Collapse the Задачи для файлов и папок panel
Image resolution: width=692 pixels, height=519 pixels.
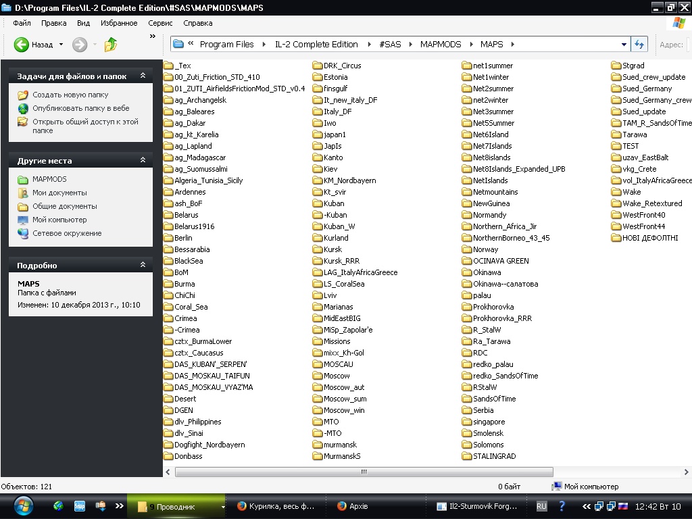pos(143,76)
